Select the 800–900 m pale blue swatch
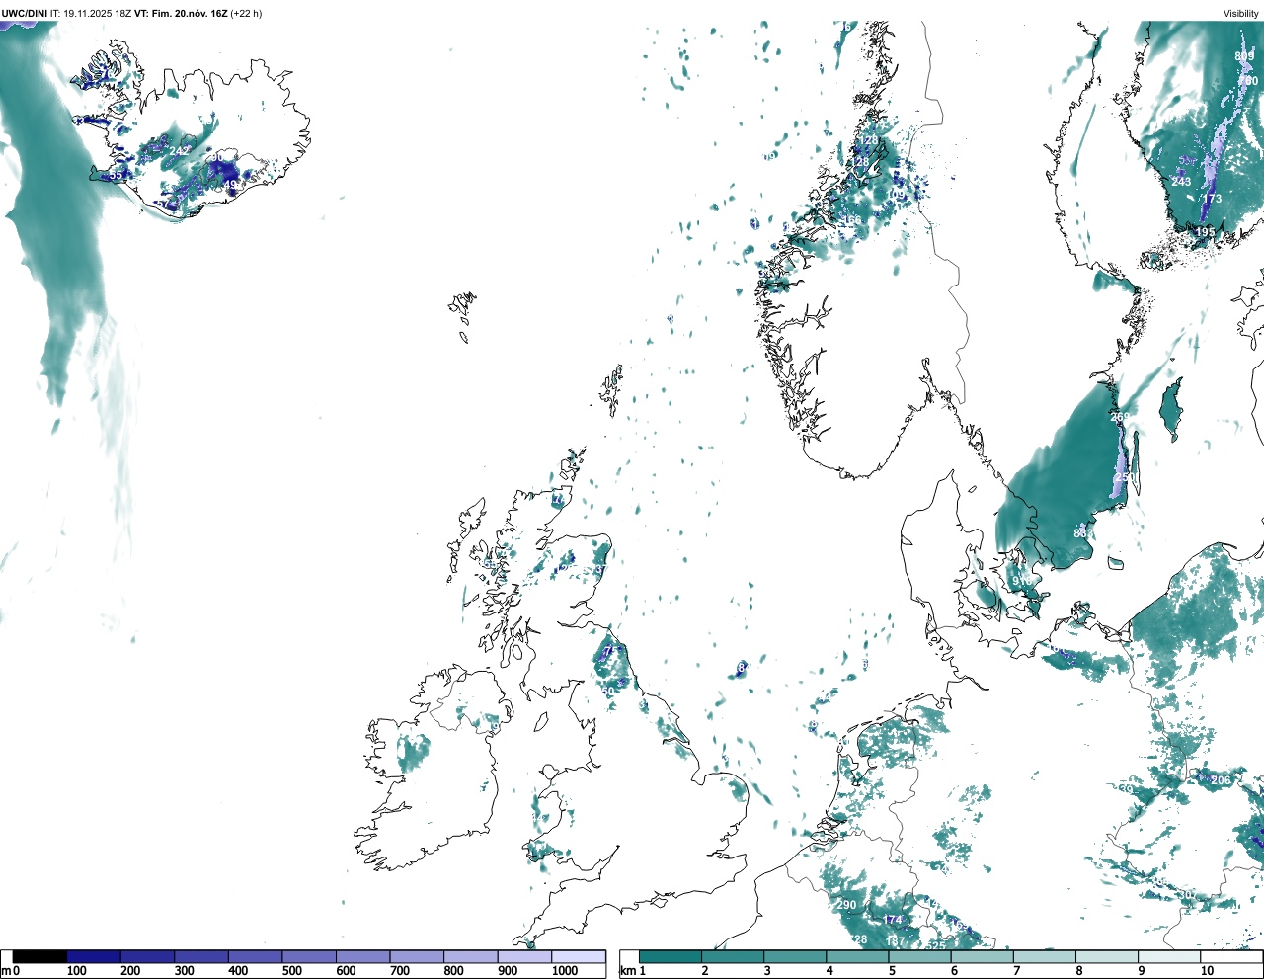The width and height of the screenshot is (1264, 979). [x=470, y=956]
